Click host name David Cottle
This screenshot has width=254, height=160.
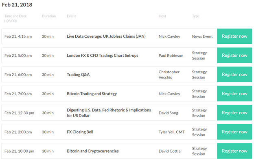click(x=169, y=151)
